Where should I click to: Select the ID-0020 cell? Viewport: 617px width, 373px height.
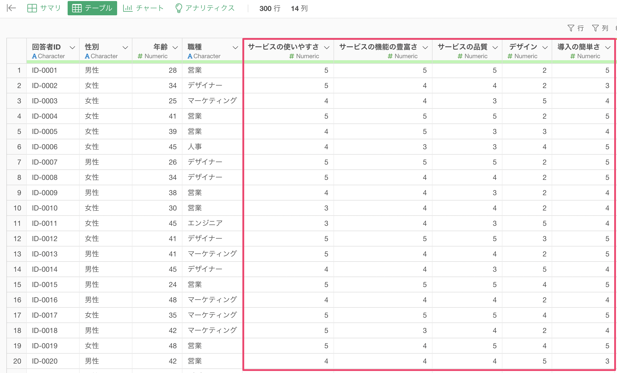pos(53,361)
